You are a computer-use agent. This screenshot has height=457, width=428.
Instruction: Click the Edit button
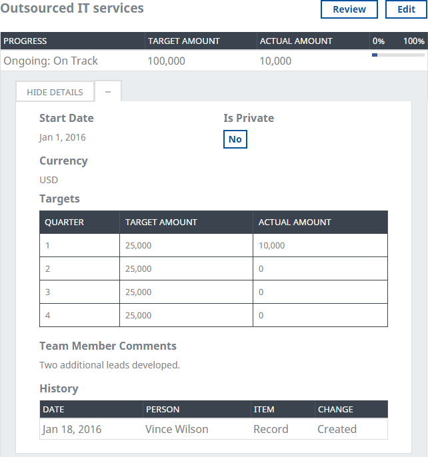(406, 9)
